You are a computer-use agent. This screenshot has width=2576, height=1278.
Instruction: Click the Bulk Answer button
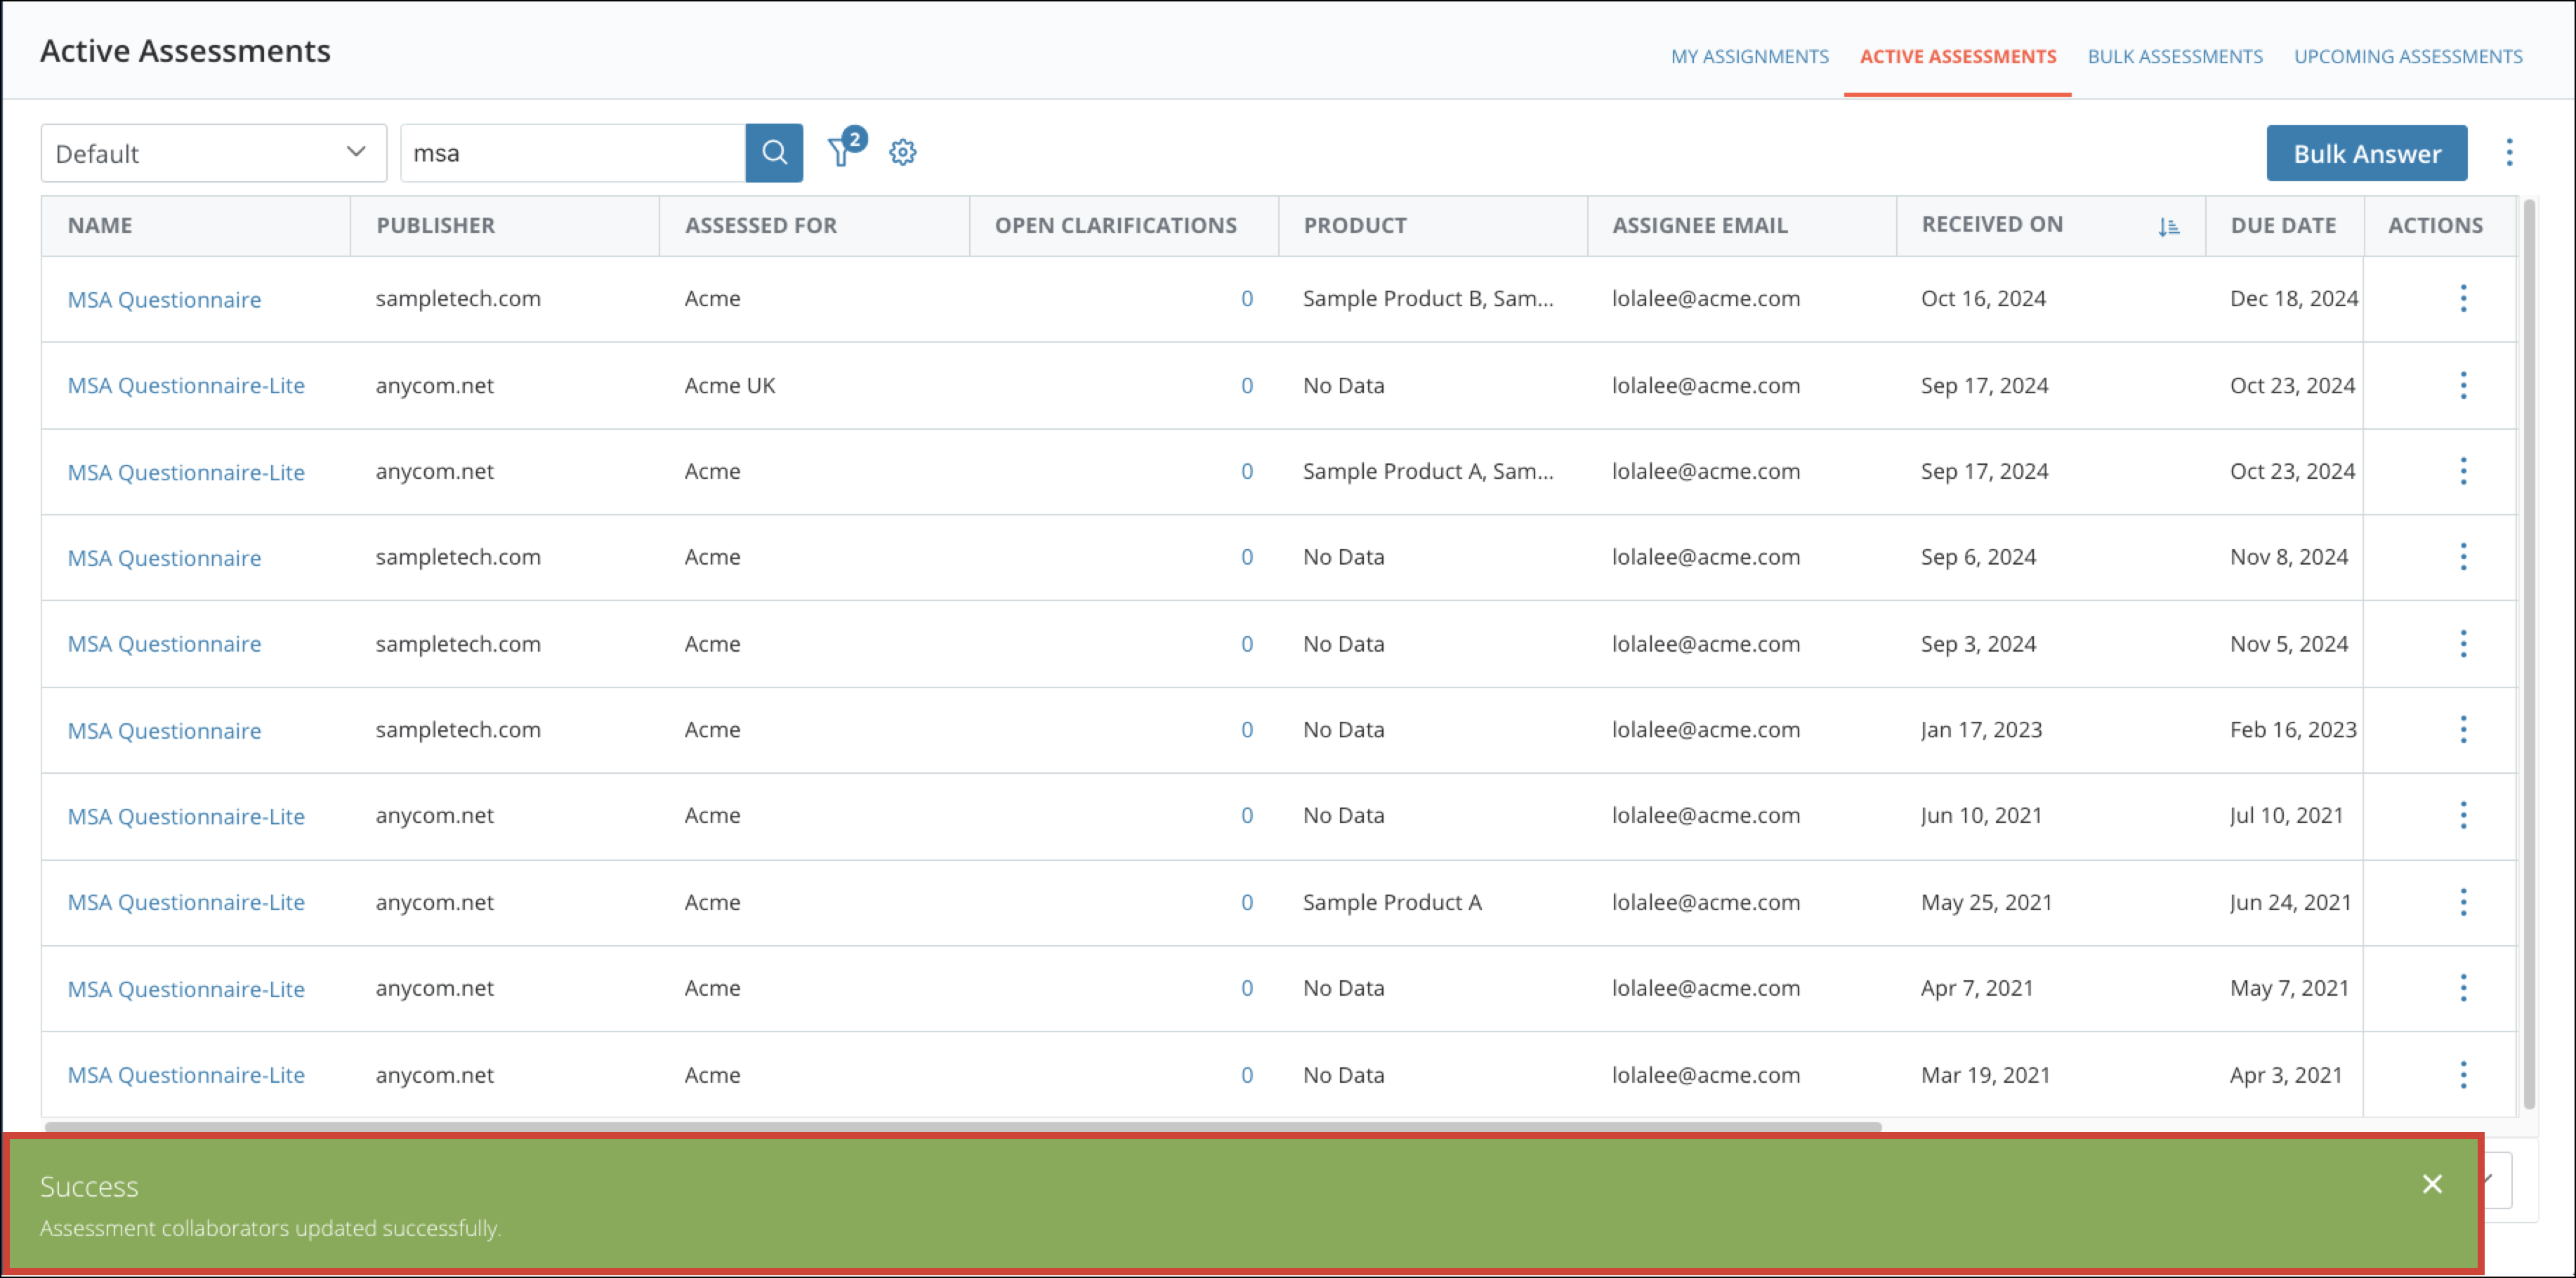pos(2366,153)
